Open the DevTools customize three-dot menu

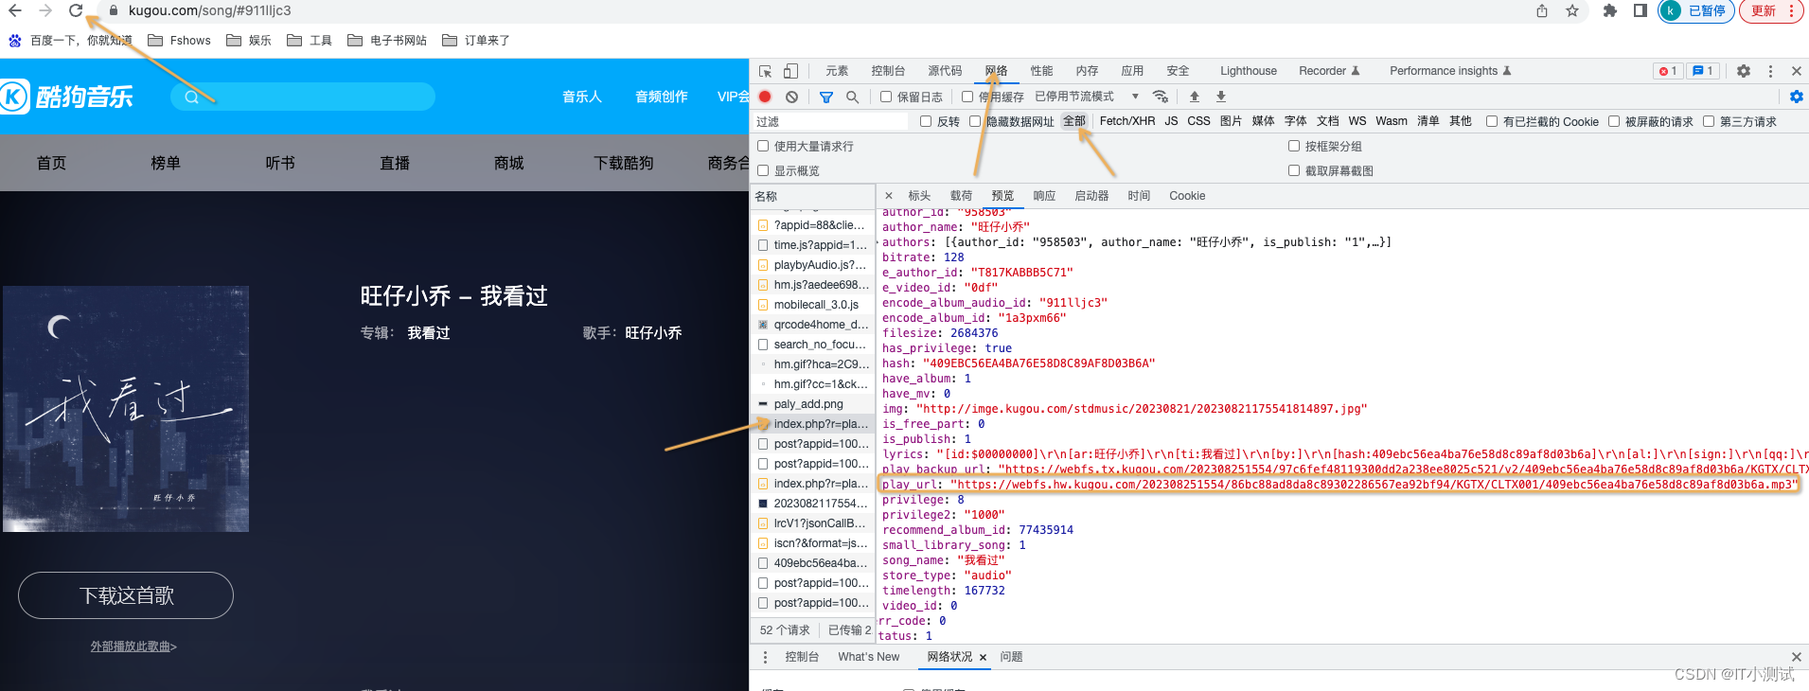pos(1770,71)
